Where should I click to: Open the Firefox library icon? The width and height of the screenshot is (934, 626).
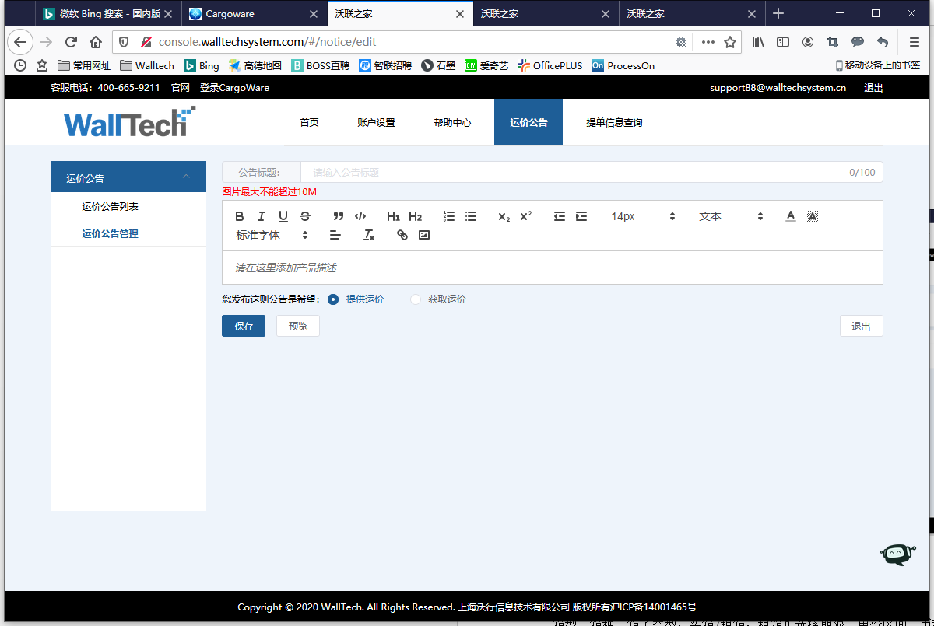point(758,42)
